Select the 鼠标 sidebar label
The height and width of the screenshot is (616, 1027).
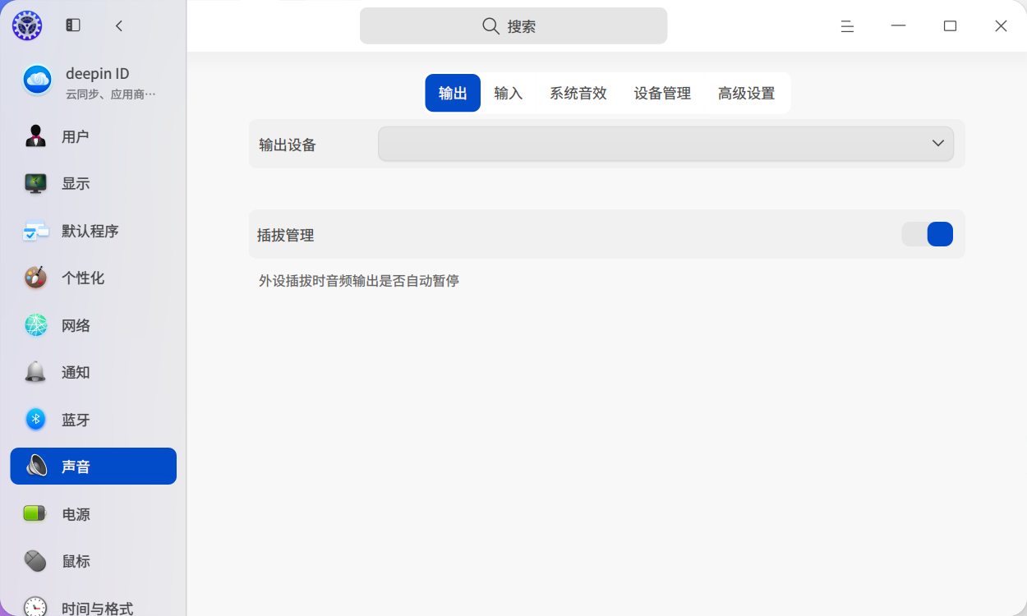pos(76,561)
